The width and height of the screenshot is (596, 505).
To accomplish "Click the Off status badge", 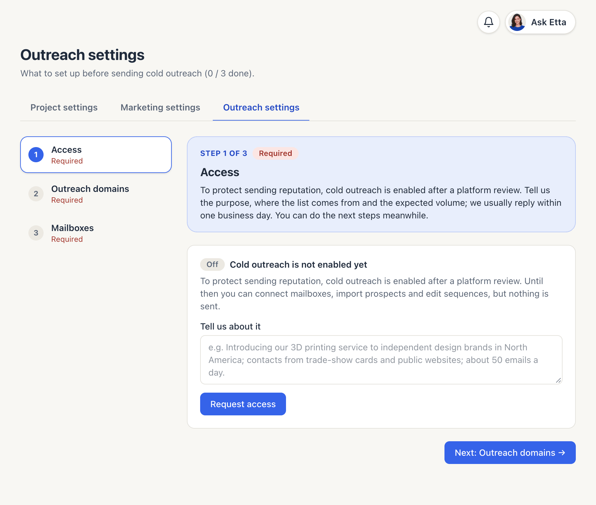I will click(212, 264).
